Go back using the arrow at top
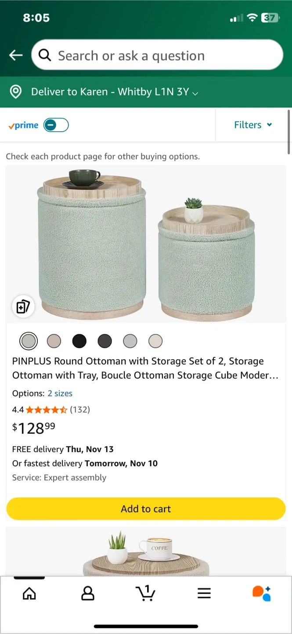 [15, 55]
